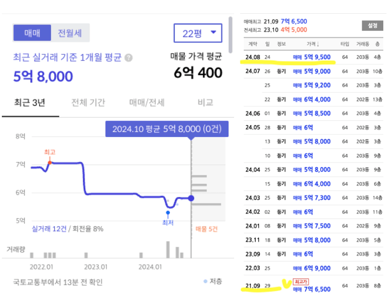Viewport: 392px width, 306px height.
Task: Select the 24.08 매매 5억 9,500 row
Action: click(313, 57)
